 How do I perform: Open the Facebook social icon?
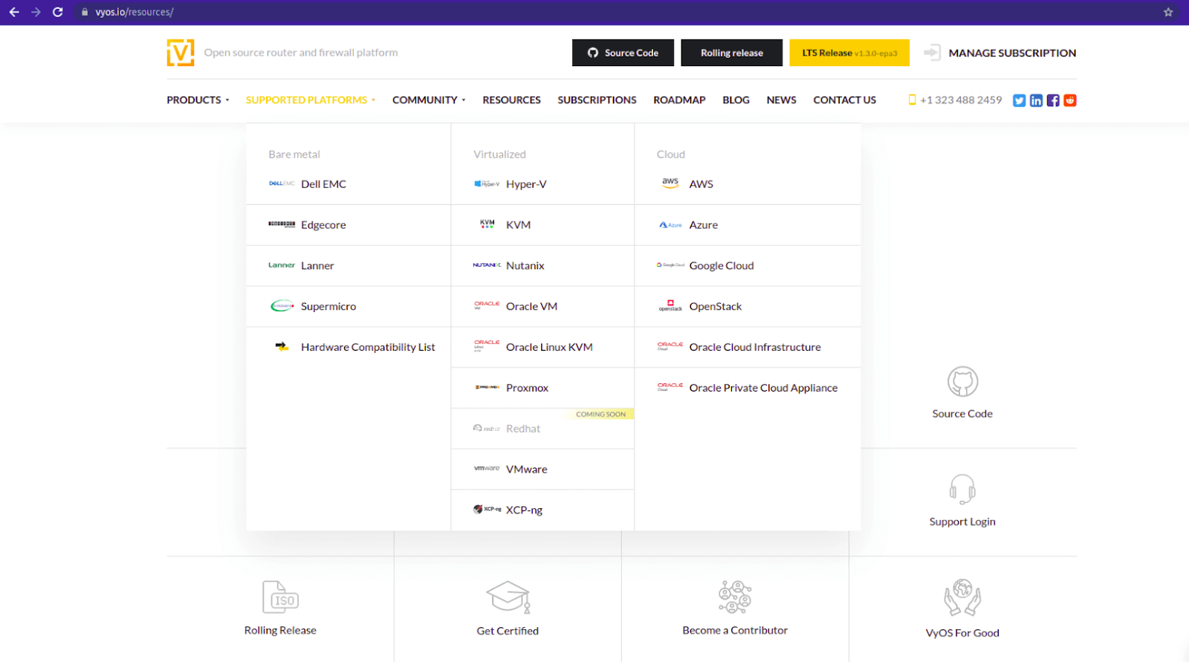[1053, 100]
